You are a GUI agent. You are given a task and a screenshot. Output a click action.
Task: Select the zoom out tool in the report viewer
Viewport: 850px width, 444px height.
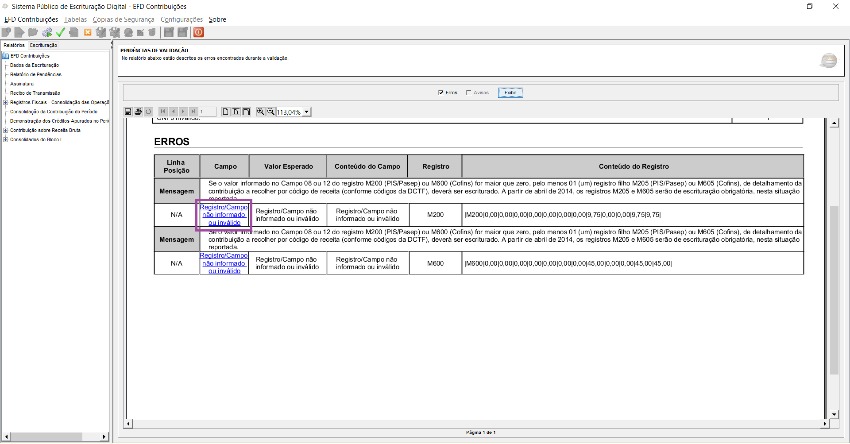(x=271, y=112)
